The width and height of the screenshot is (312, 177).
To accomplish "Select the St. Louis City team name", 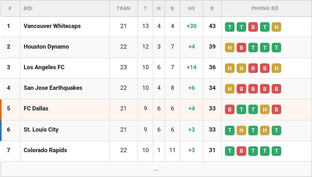I will (41, 129).
